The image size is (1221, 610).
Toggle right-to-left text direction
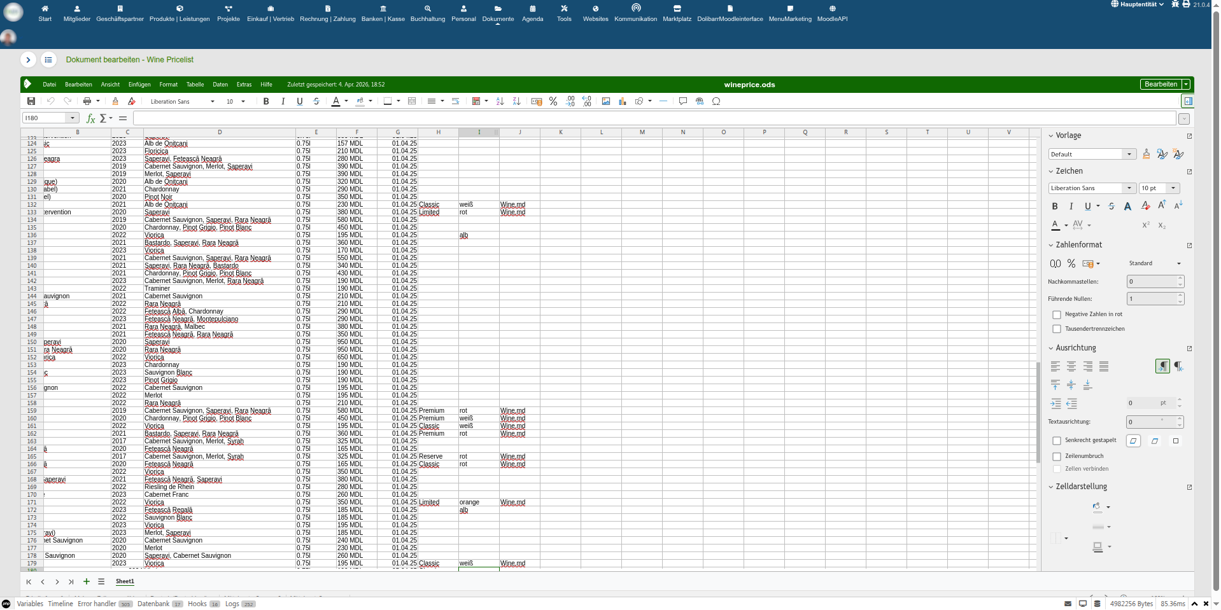tap(1178, 366)
